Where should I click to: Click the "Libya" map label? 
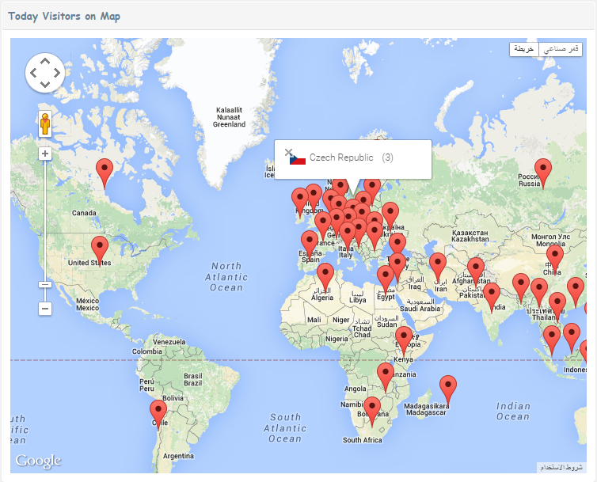[x=358, y=300]
